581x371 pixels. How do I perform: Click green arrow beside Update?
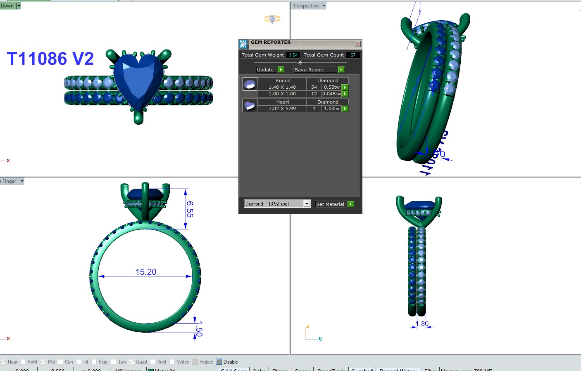point(281,70)
